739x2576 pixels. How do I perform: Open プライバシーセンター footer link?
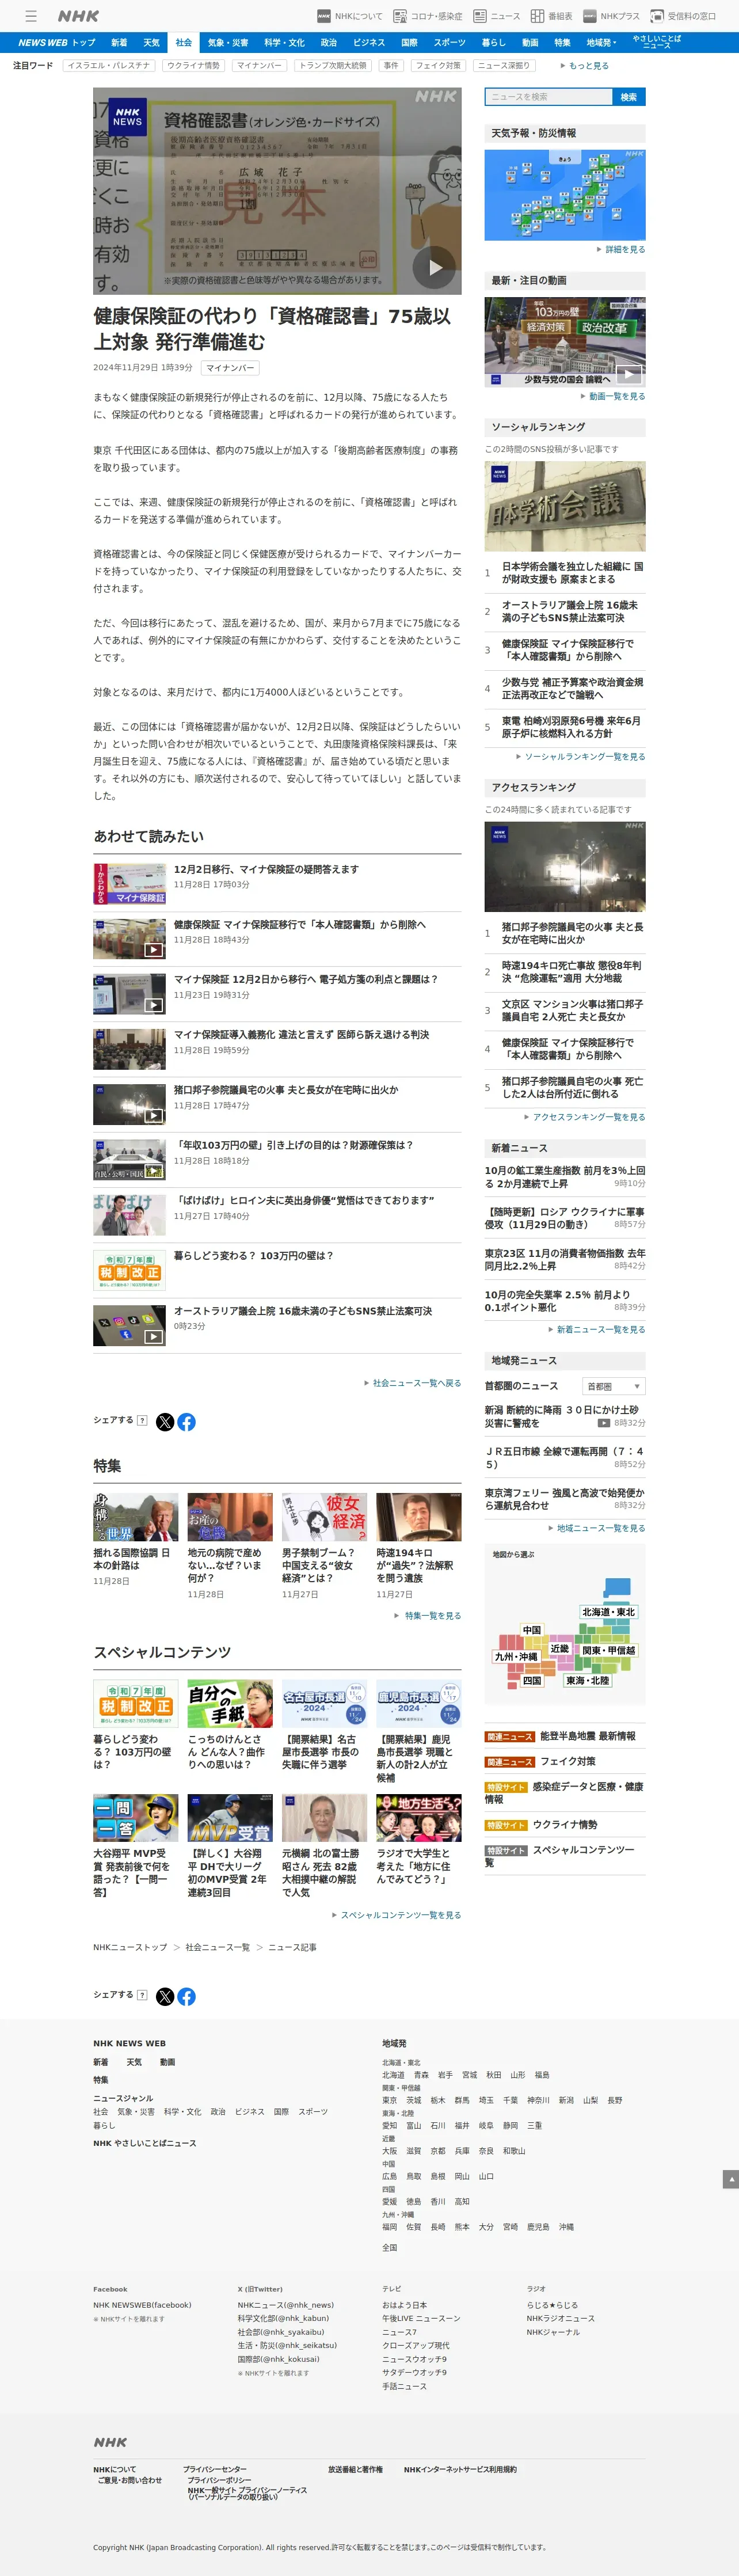tap(214, 2470)
